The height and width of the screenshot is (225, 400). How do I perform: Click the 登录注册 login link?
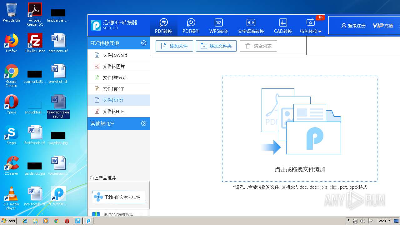353,26
